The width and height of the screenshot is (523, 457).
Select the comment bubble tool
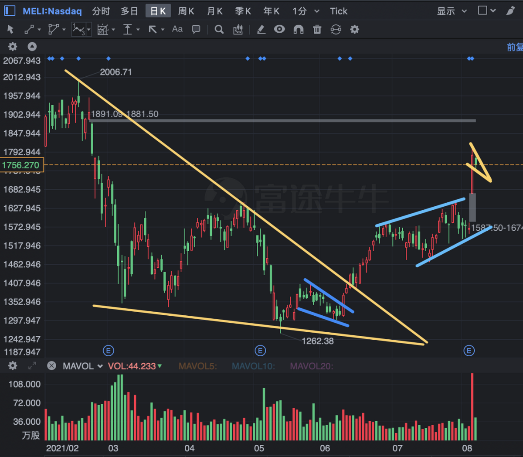coord(196,29)
